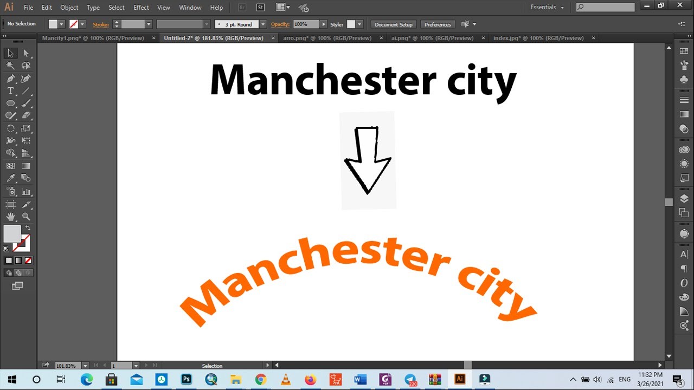
Task: Open the Essentials workspace switcher
Action: tap(548, 8)
